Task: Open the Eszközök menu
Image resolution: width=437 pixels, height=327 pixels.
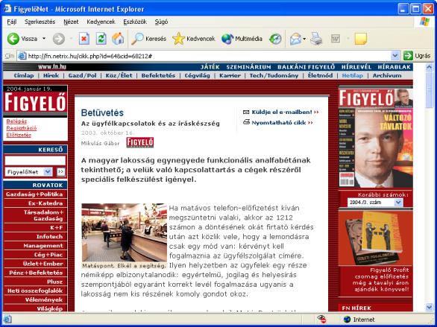Action: pos(135,22)
